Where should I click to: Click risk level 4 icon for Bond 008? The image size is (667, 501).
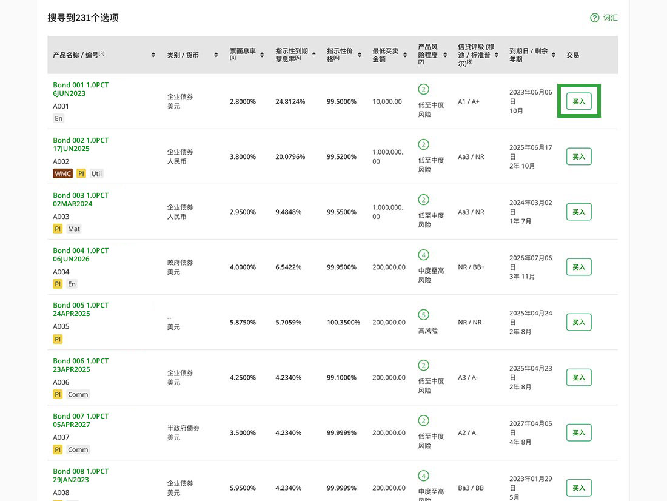[423, 476]
